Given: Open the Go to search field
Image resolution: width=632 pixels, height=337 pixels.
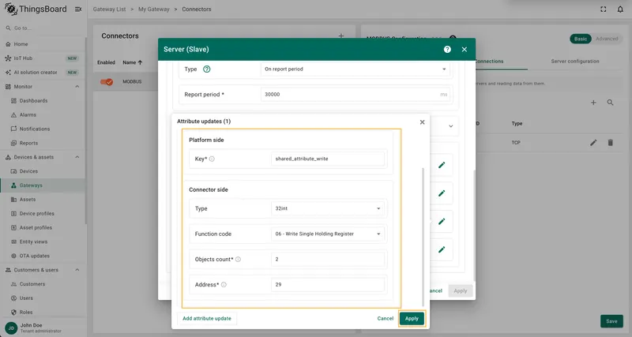Looking at the screenshot, I should coord(43,28).
